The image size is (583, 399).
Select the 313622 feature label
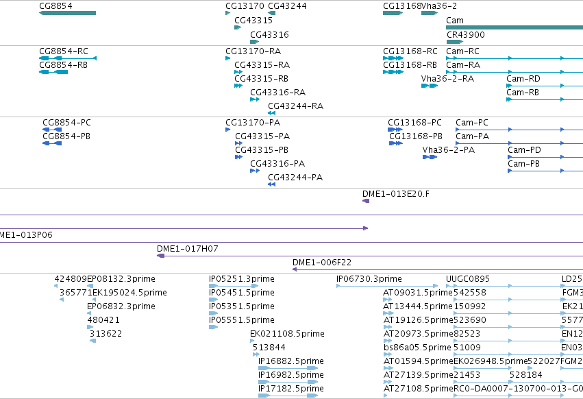(x=106, y=334)
